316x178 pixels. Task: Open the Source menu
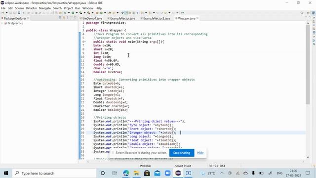(19, 8)
